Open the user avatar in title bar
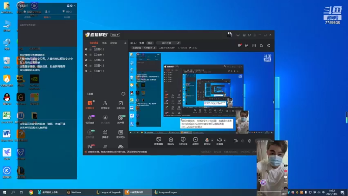This screenshot has width=348, height=196. [x=230, y=35]
